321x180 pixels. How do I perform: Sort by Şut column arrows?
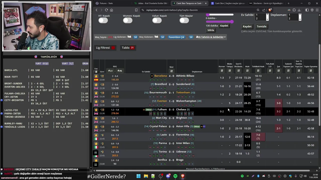click(x=278, y=71)
